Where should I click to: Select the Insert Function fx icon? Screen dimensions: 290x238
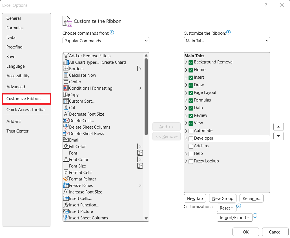tap(66, 205)
